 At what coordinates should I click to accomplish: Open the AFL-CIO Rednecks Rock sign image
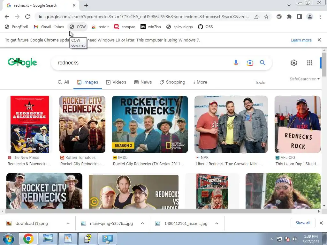click(x=297, y=124)
